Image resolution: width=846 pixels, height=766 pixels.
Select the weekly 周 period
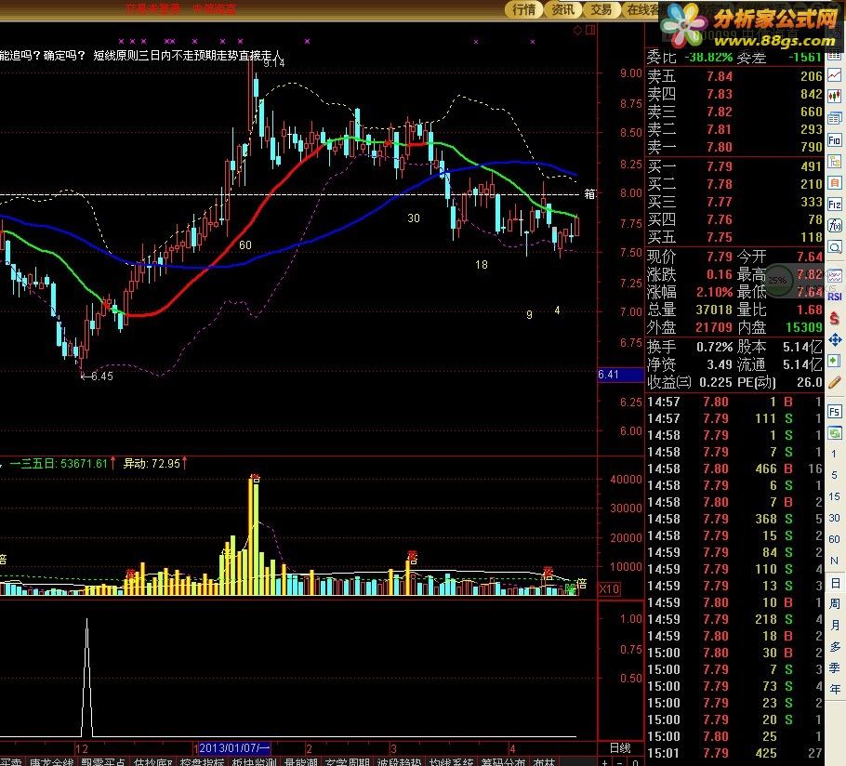click(835, 603)
